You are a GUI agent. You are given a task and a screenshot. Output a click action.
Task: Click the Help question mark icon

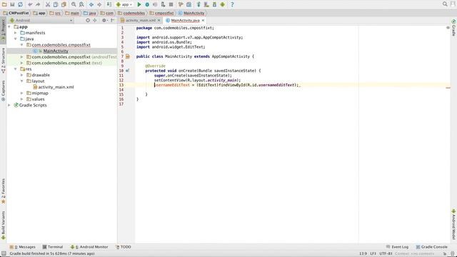pyautogui.click(x=232, y=4)
